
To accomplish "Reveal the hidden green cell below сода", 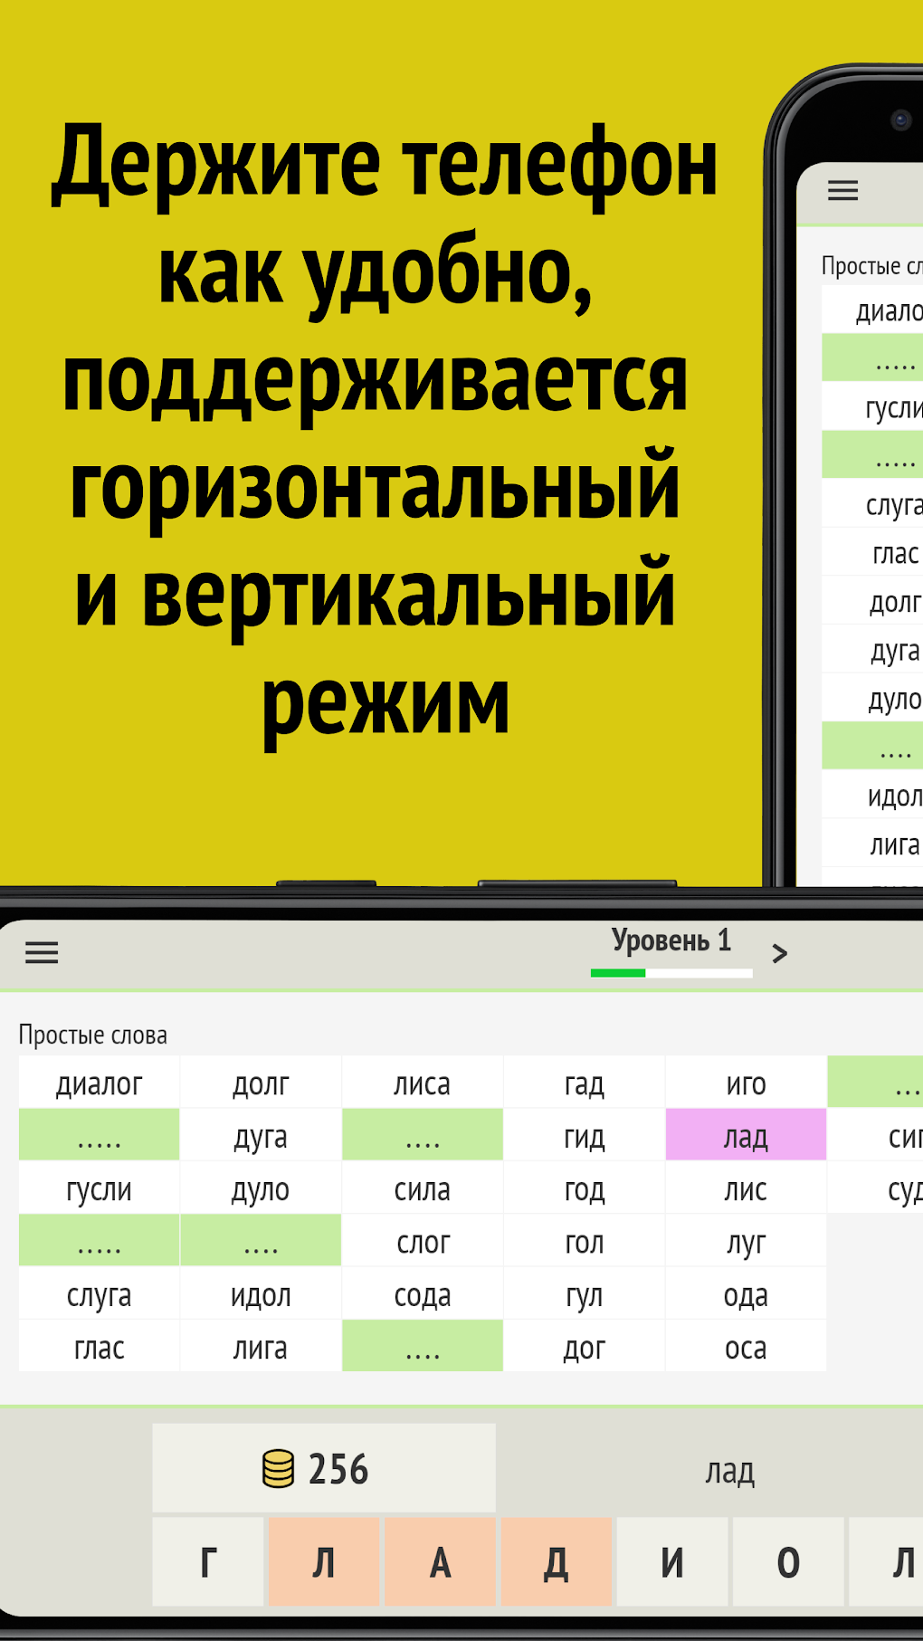I will pyautogui.click(x=423, y=1347).
